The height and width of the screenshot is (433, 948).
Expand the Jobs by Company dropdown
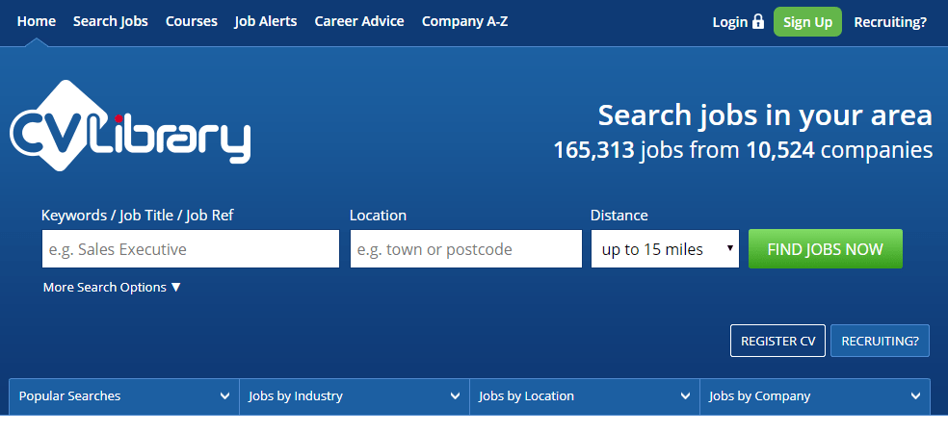(x=815, y=396)
